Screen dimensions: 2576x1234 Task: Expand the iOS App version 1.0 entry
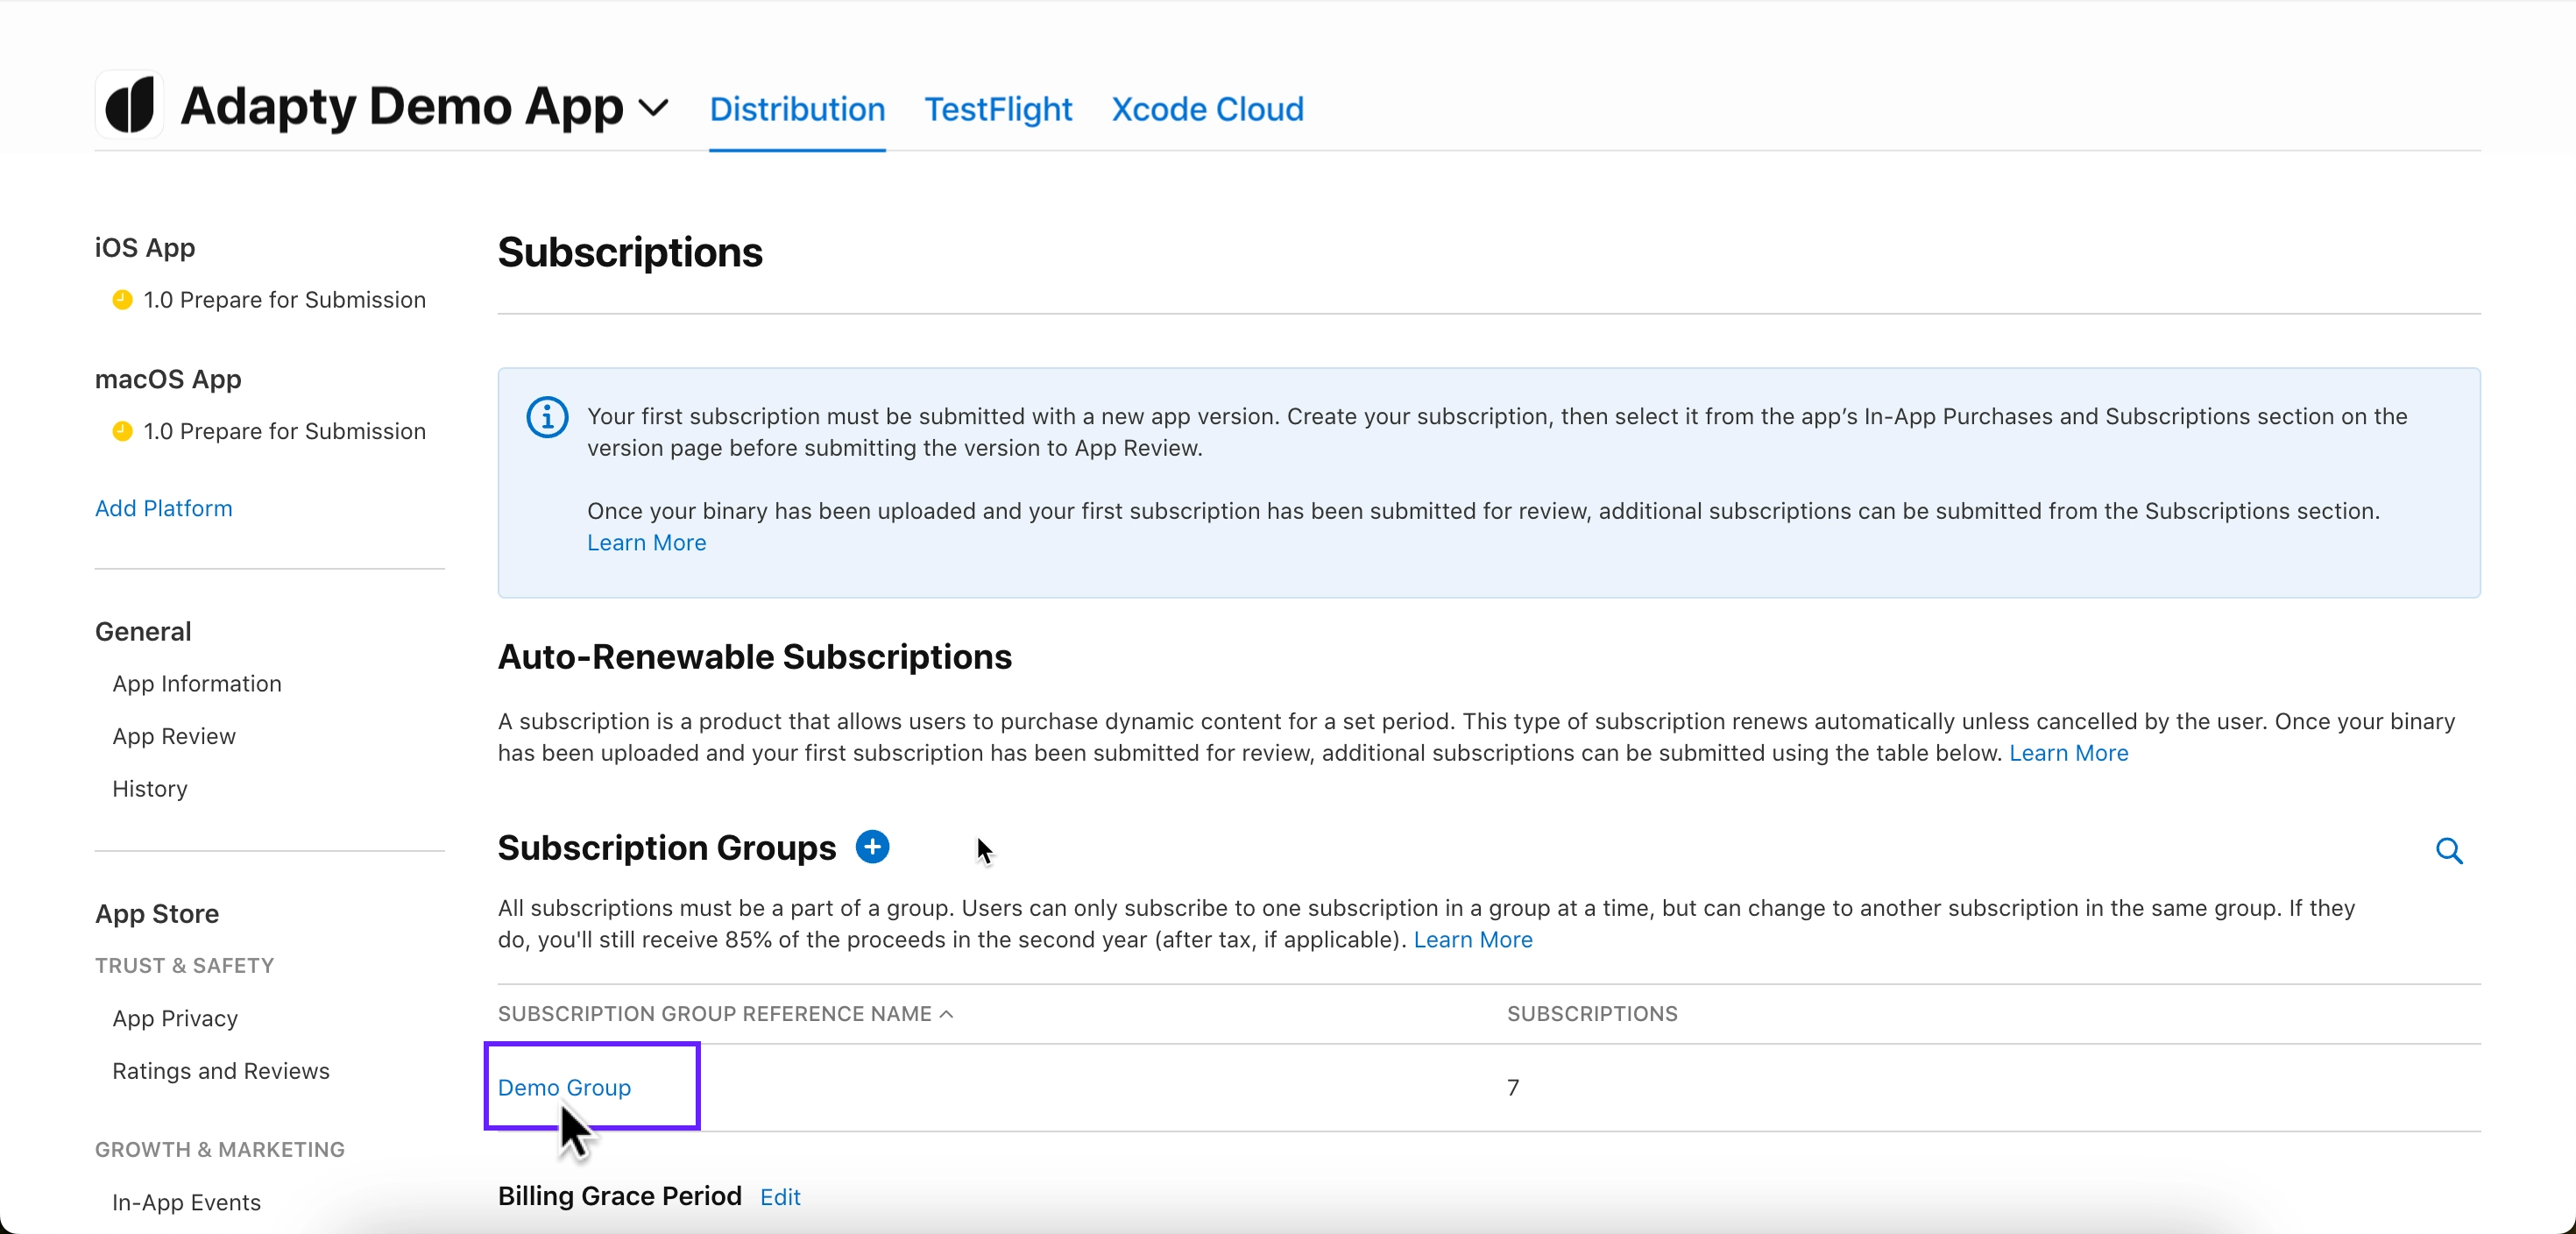[284, 299]
